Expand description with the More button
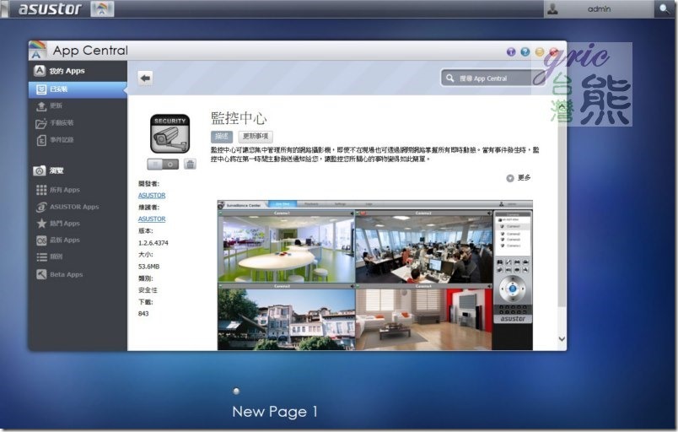 pos(519,178)
